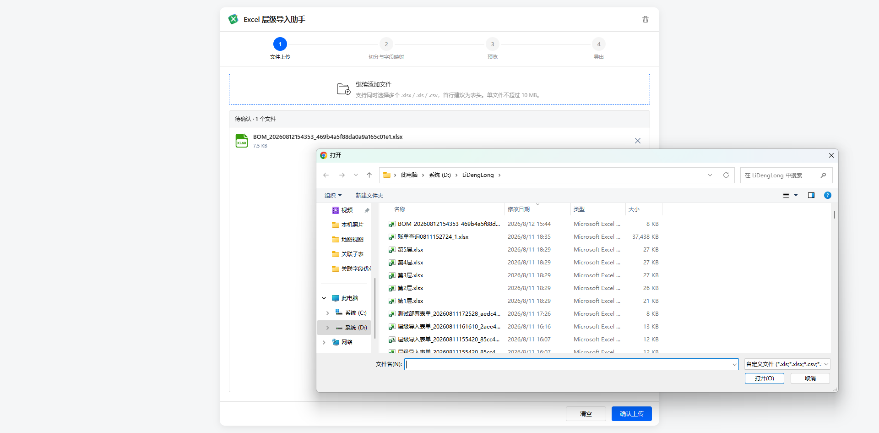Click 新建文件夹 button
The image size is (879, 433).
369,195
